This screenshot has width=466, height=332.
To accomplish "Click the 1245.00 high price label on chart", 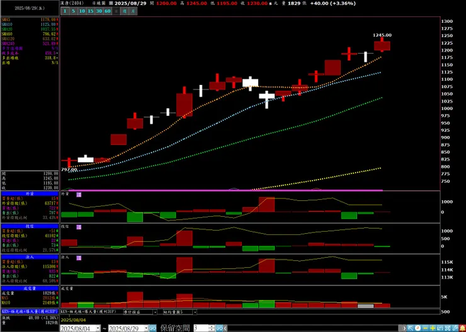I will pyautogui.click(x=382, y=35).
